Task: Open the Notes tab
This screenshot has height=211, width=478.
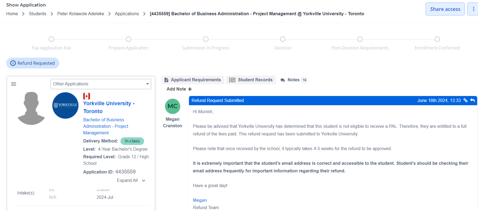Action: pos(293,80)
